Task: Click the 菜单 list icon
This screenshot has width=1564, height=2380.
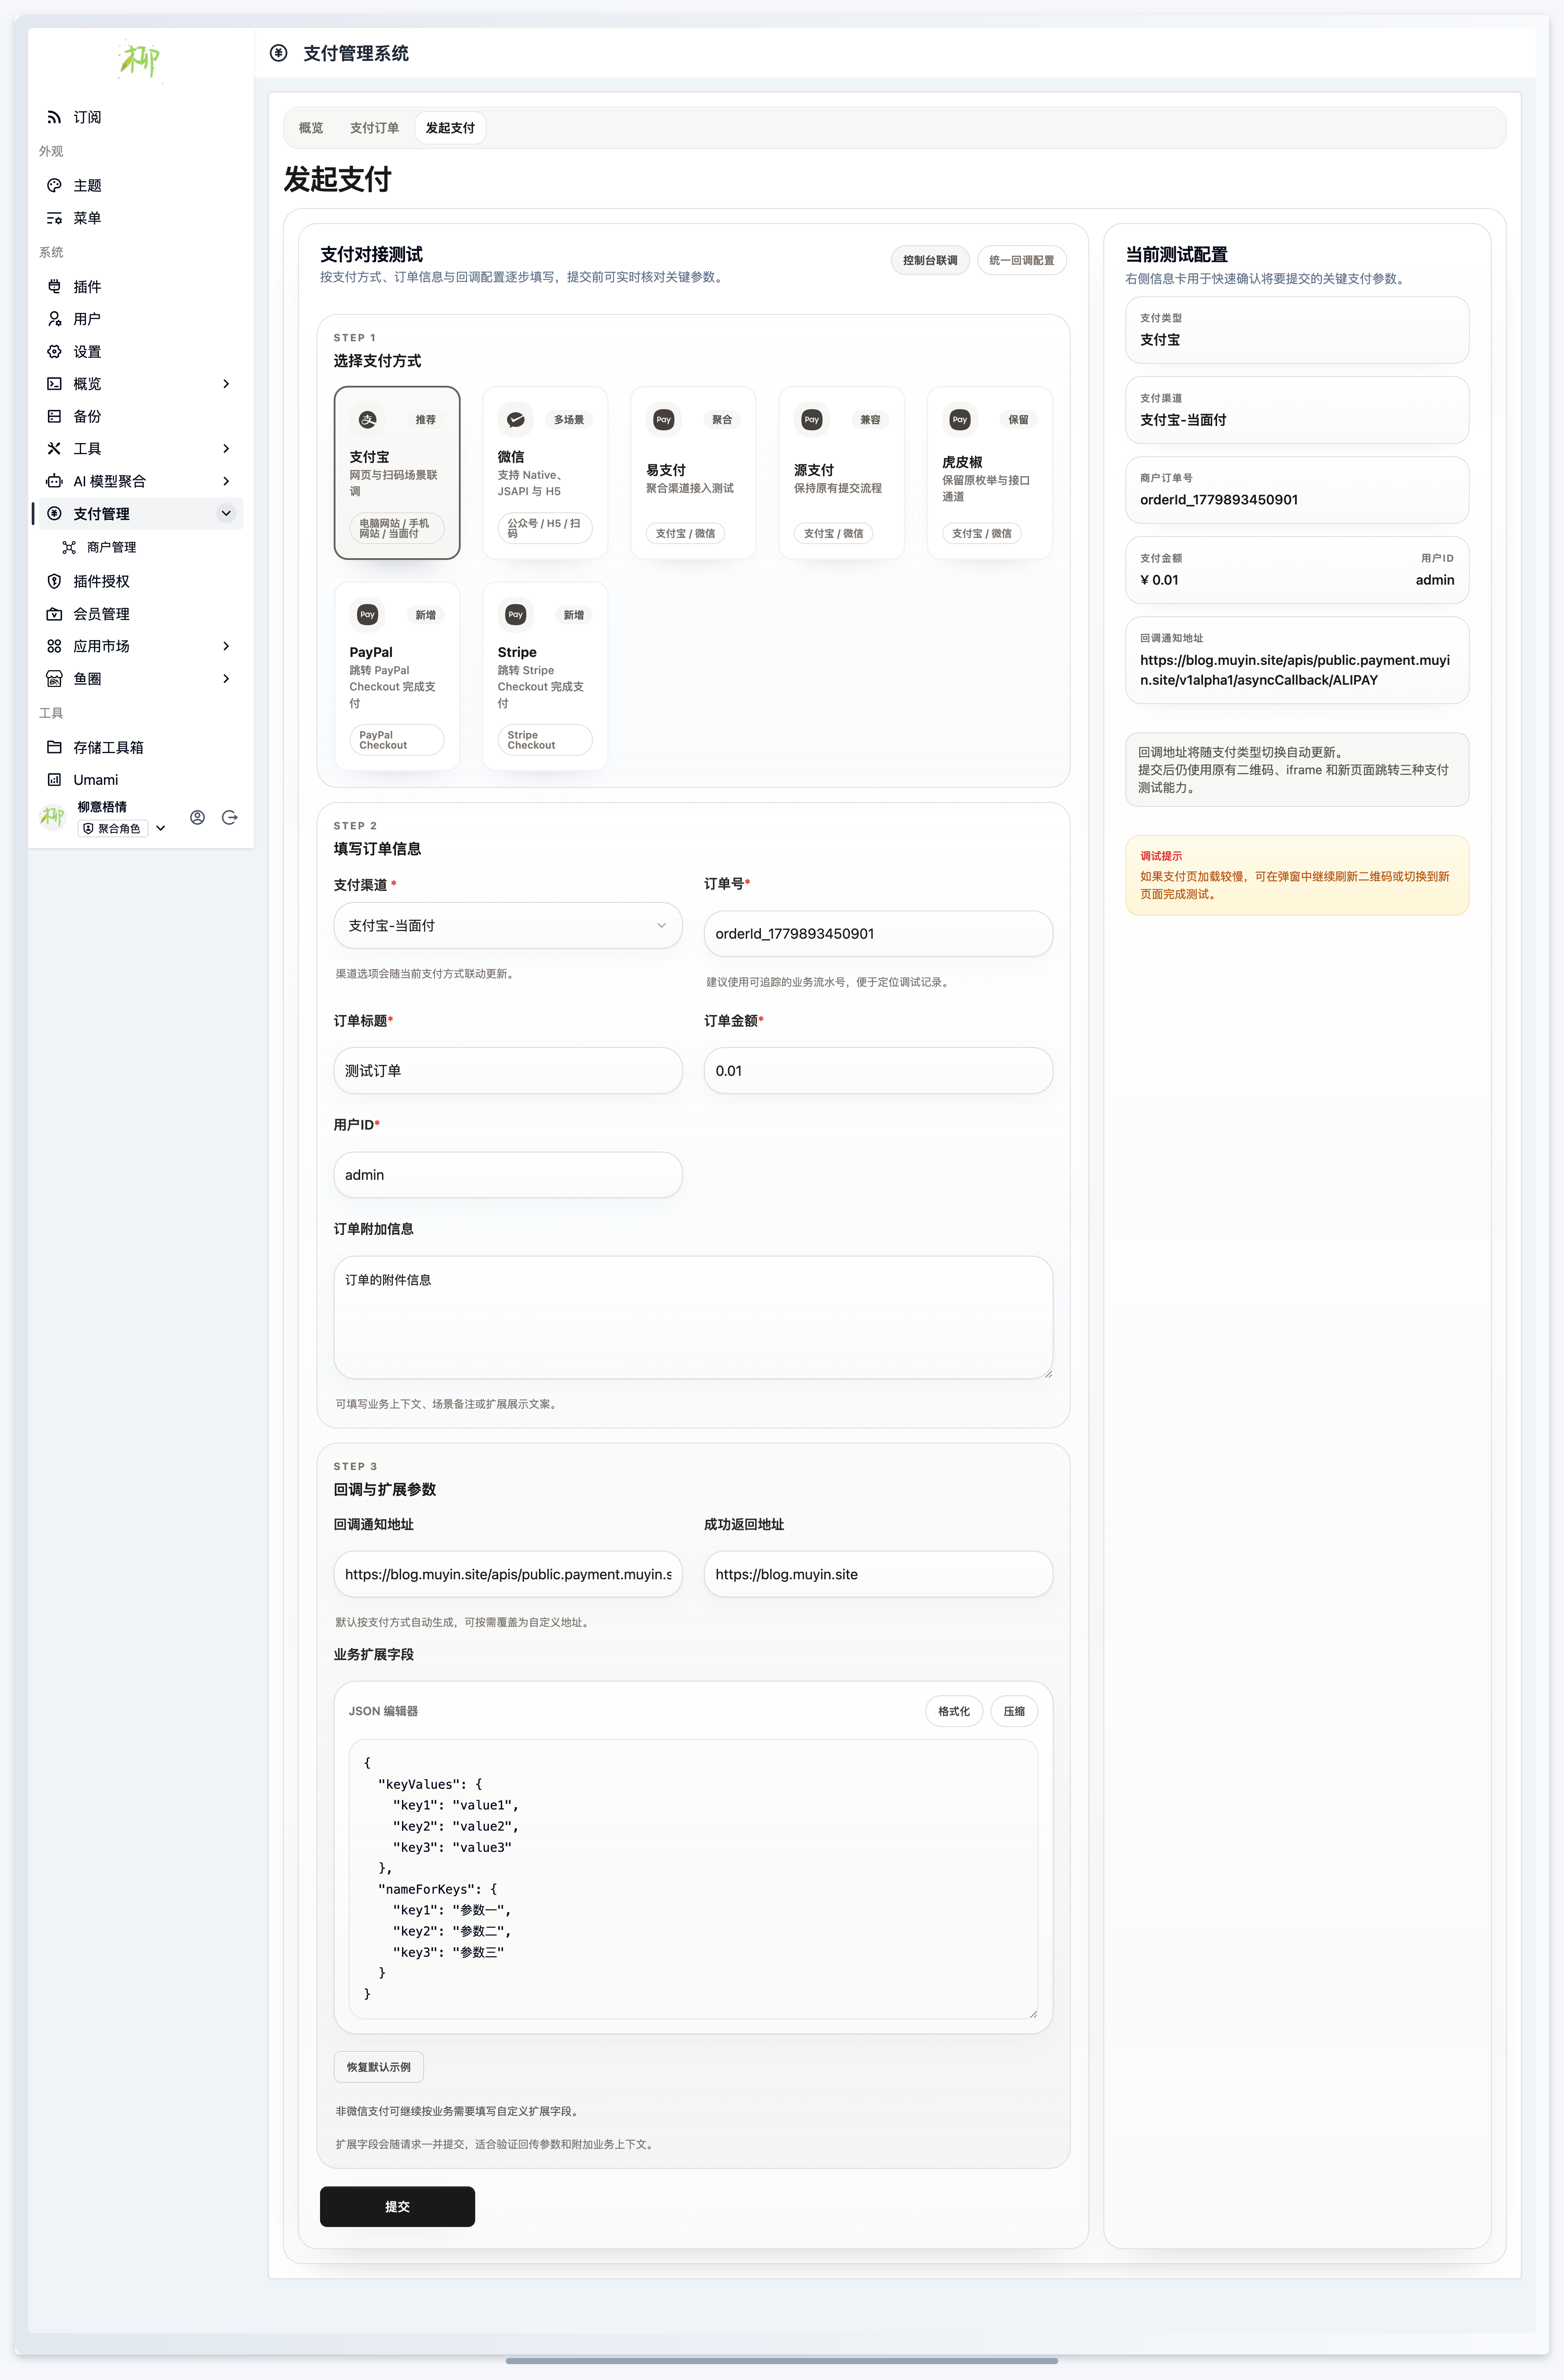Action: coord(54,218)
